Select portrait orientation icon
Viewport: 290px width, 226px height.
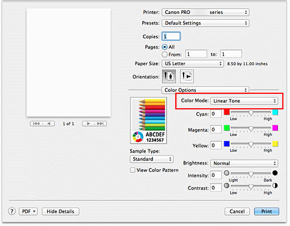(x=169, y=76)
